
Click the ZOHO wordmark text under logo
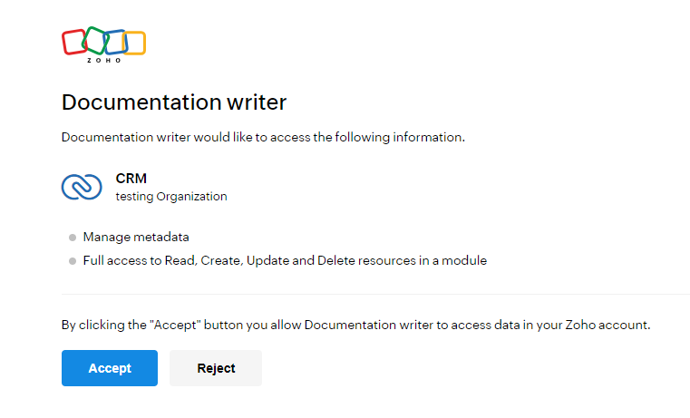click(x=104, y=60)
